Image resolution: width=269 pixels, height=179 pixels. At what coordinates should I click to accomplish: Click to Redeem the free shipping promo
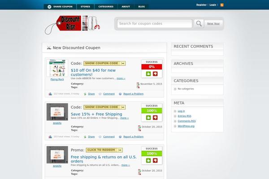(x=104, y=150)
